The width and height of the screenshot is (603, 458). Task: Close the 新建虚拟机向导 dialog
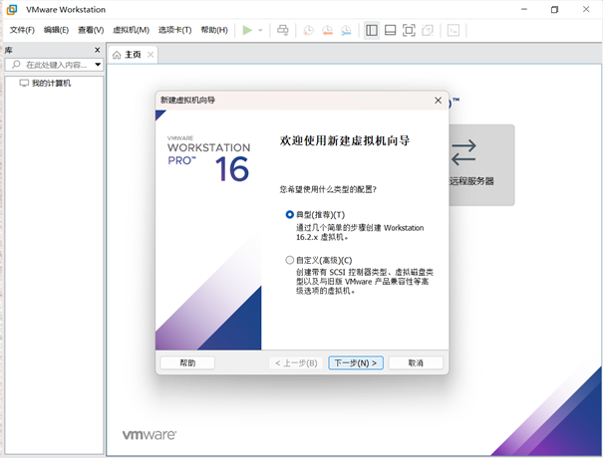click(438, 101)
